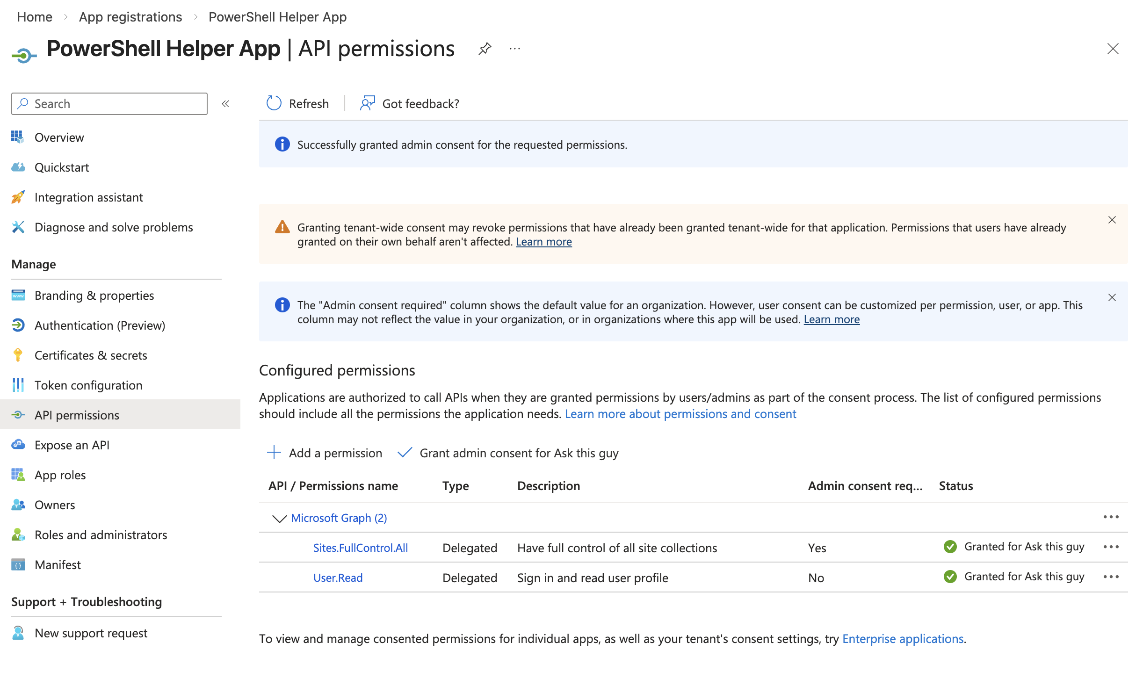Screen dimensions: 1143x693
Task: Open the ellipsis menu next to the pin icon
Action: click(x=514, y=50)
